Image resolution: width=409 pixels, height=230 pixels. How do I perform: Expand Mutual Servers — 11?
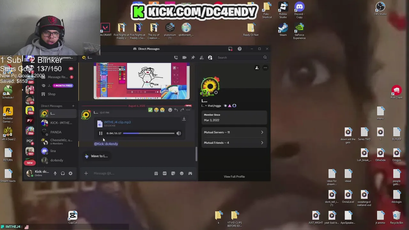point(234,132)
